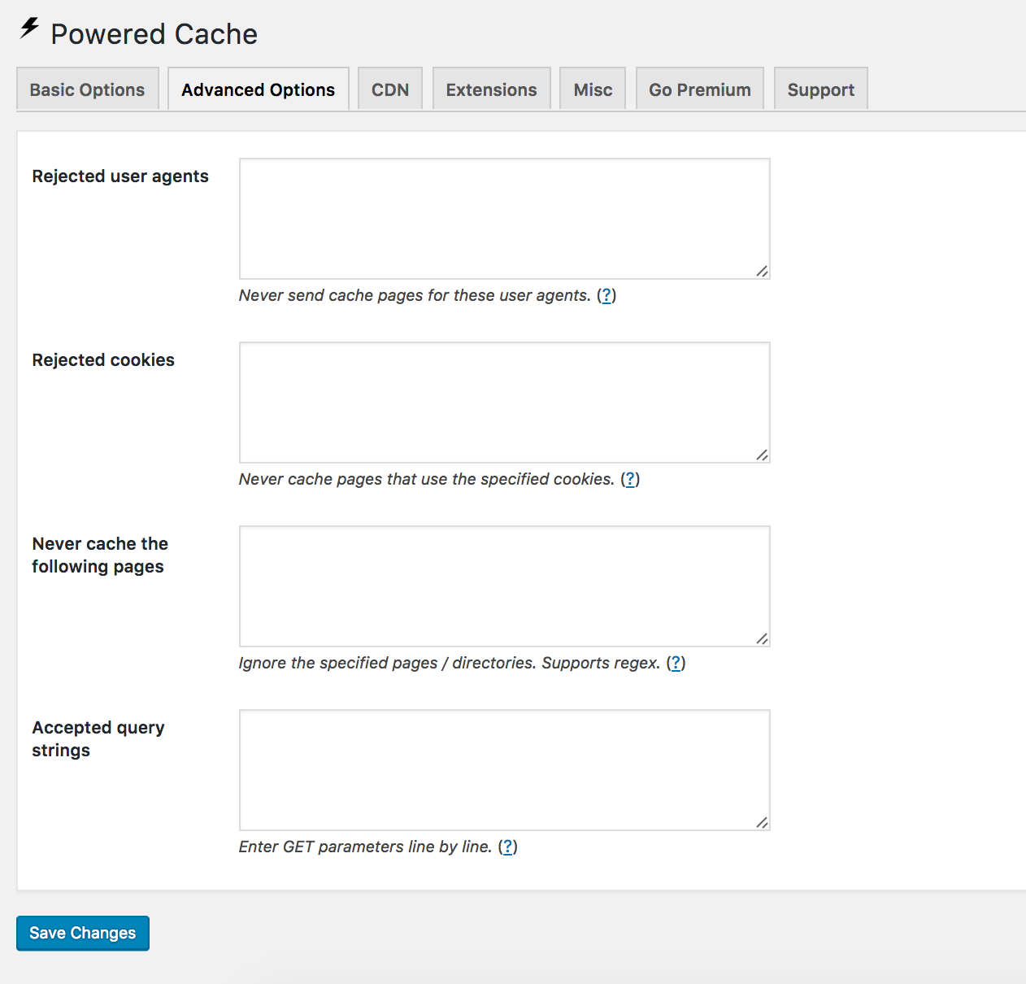This screenshot has width=1026, height=984.
Task: Click the Go Premium tab
Action: 699,89
